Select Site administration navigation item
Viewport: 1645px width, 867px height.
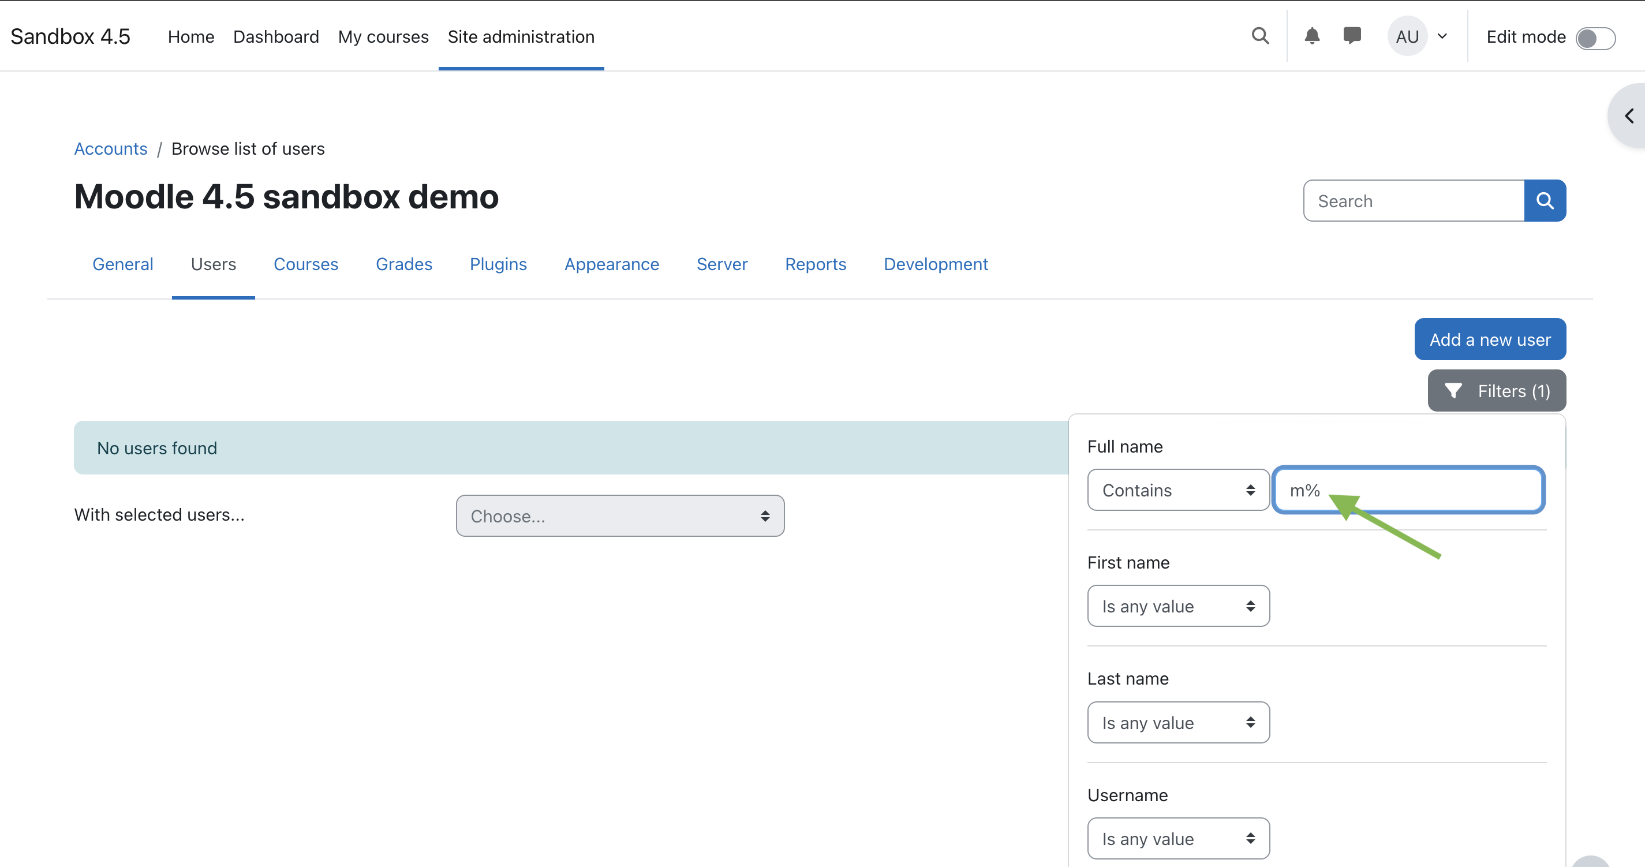[x=521, y=36]
